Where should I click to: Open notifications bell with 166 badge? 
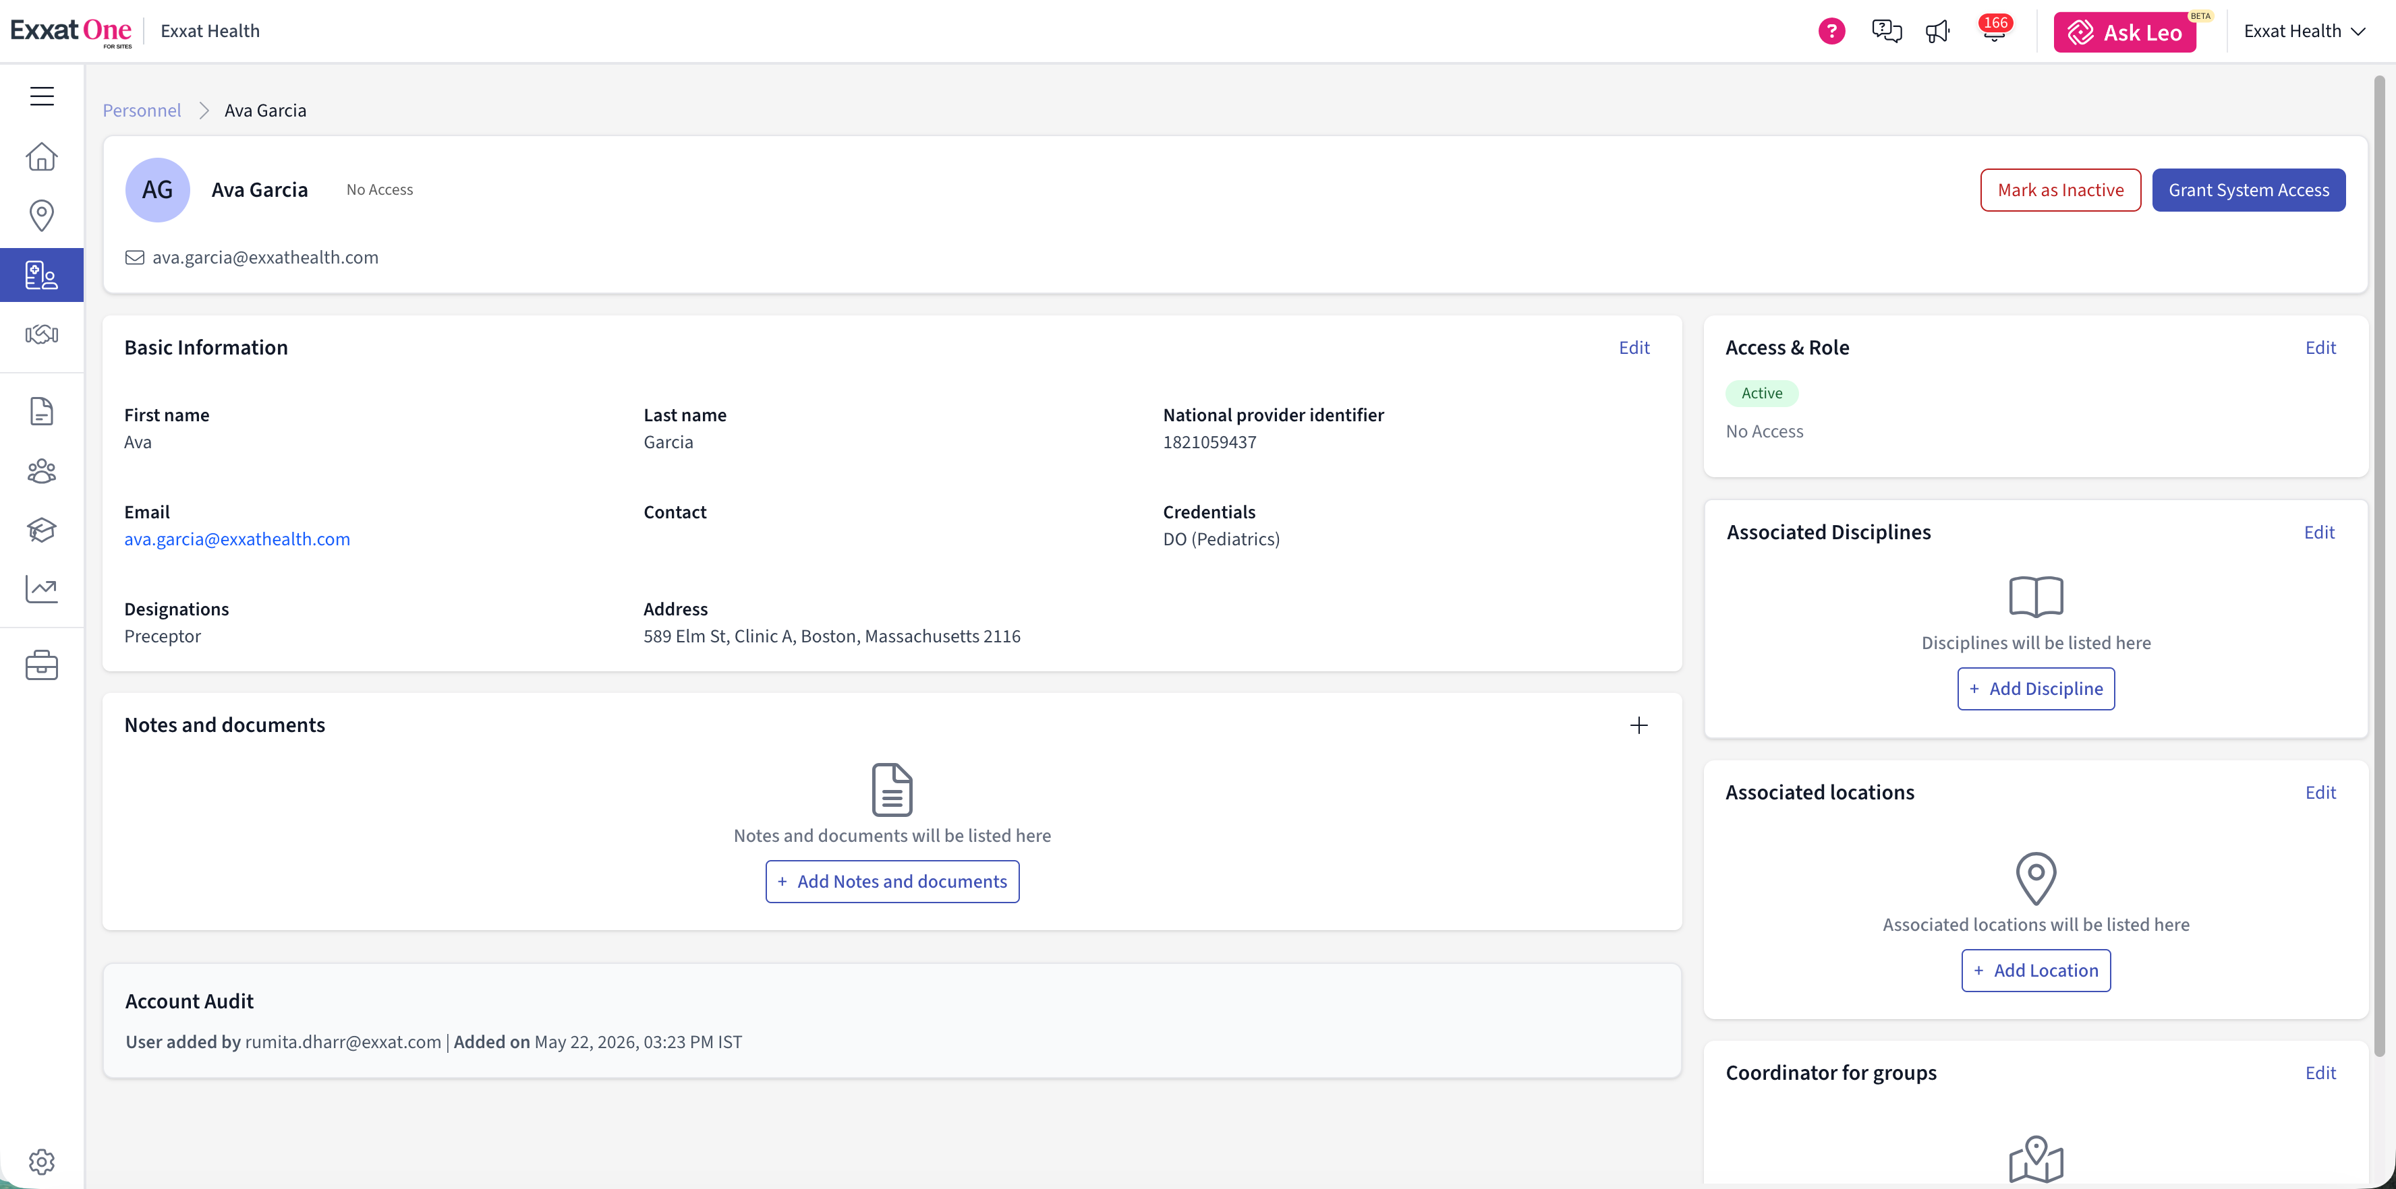click(1994, 30)
